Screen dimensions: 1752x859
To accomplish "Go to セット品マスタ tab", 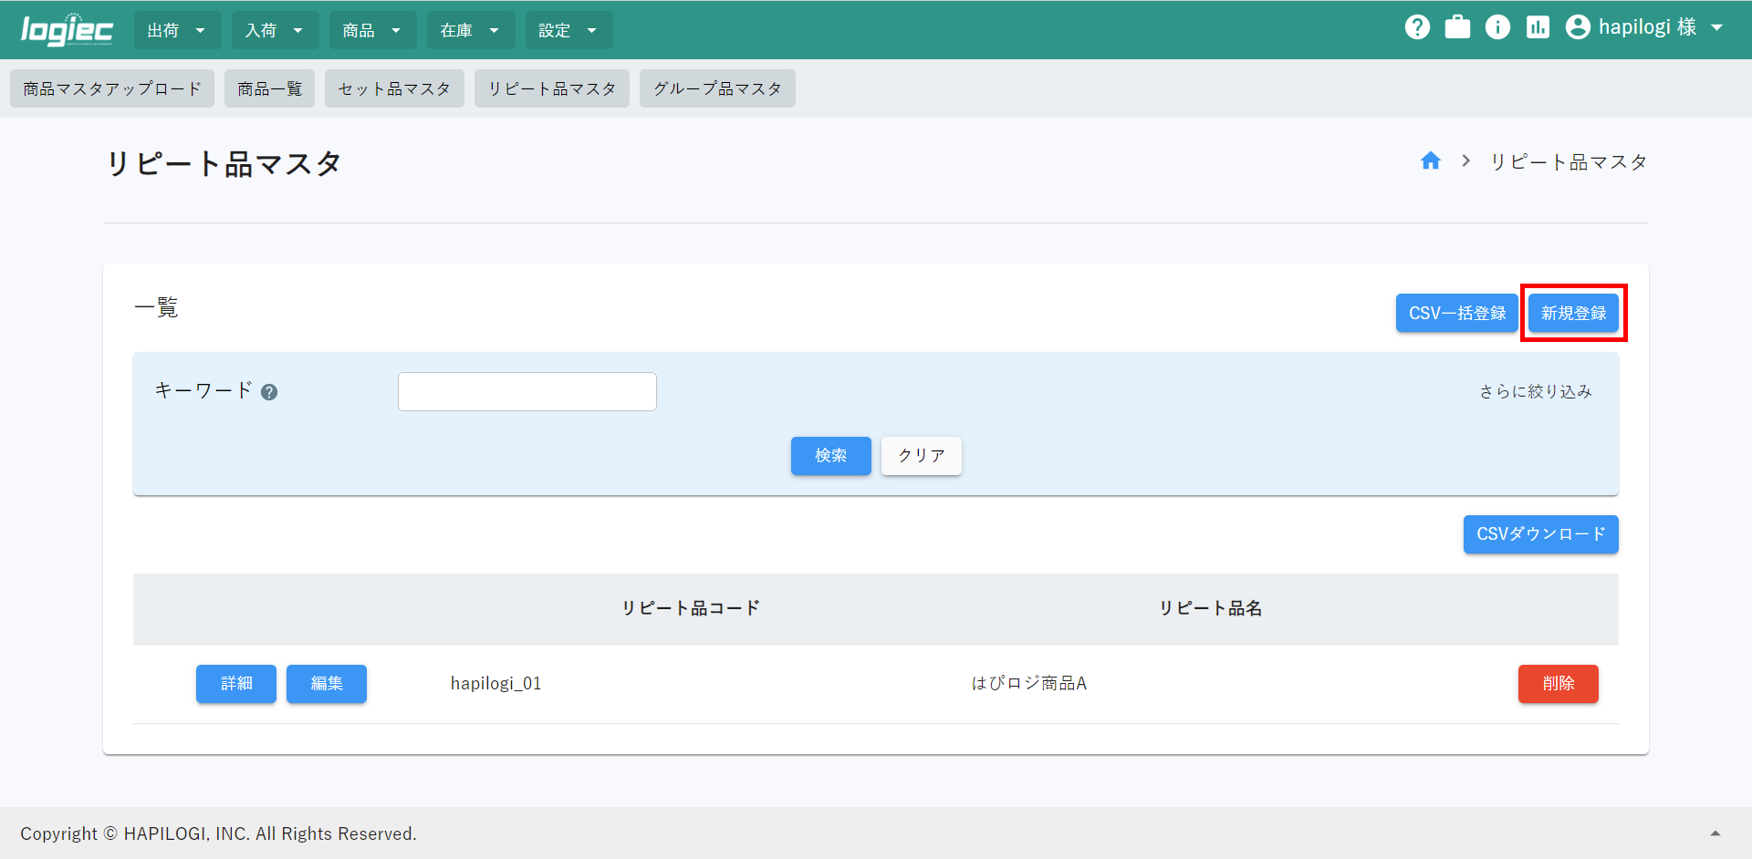I will point(394,88).
